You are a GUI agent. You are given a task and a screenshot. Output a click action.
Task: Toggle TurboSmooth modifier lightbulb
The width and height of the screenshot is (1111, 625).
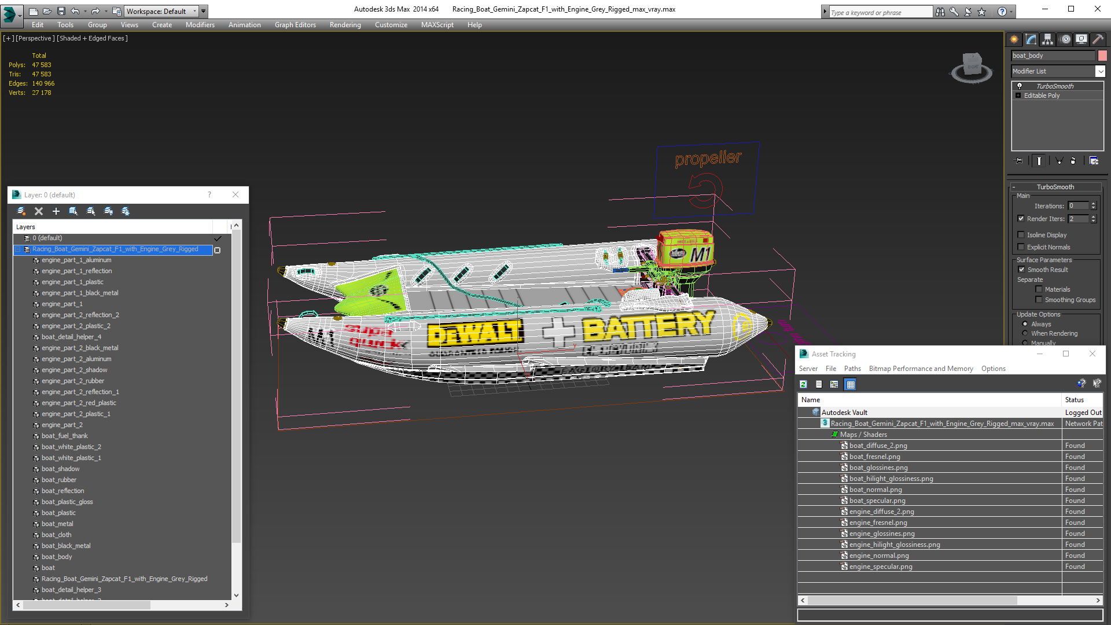click(x=1019, y=86)
